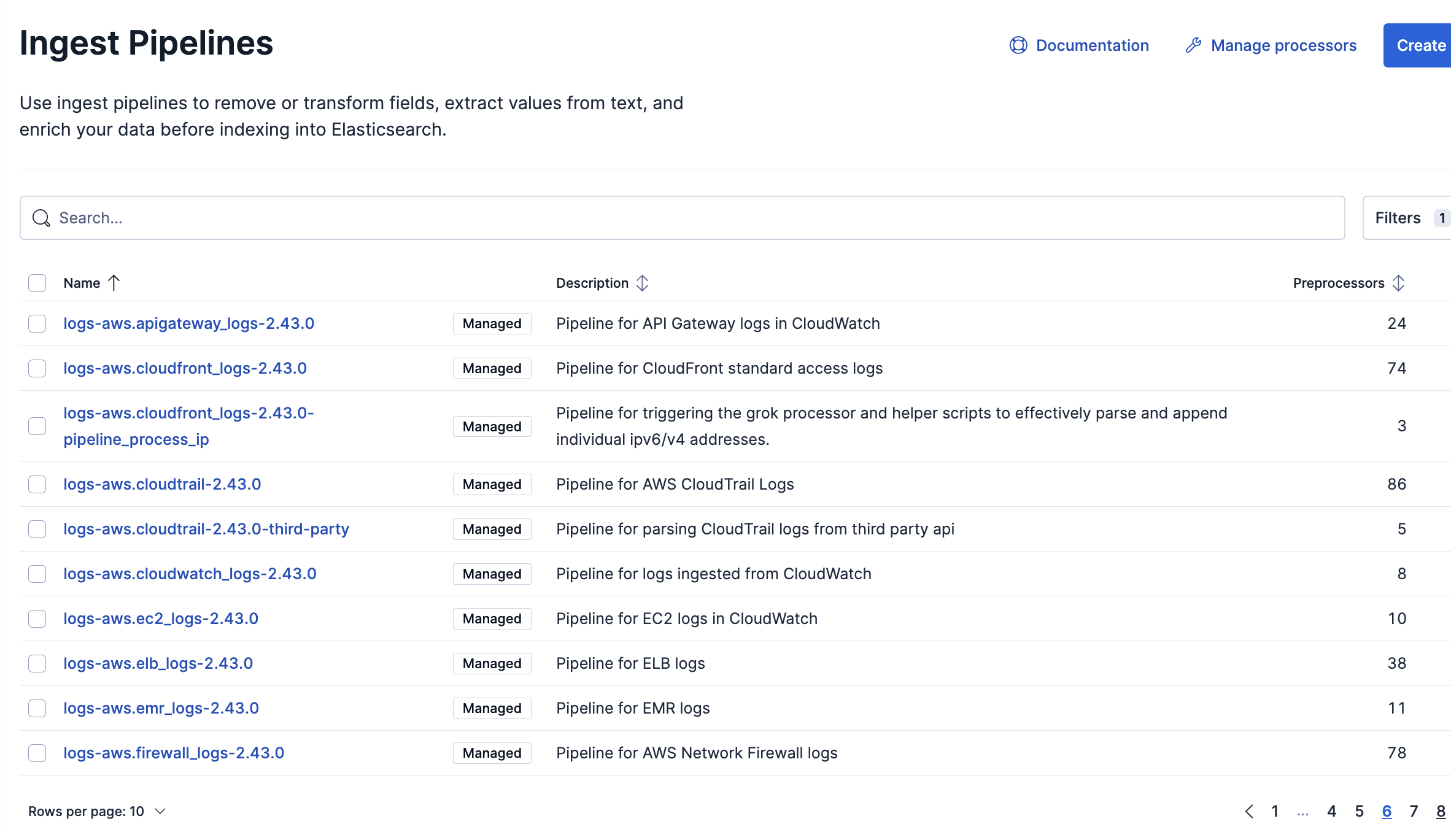
Task: Sort by Description column arrows icon
Action: [642, 283]
